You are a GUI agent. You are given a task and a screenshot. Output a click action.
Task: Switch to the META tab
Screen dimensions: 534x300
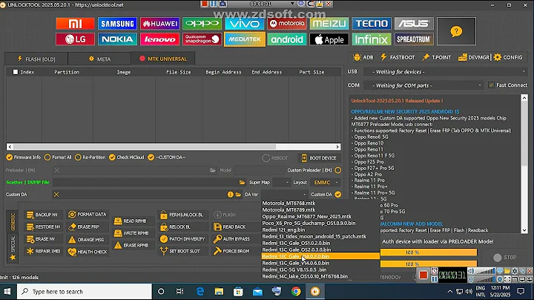(99, 59)
